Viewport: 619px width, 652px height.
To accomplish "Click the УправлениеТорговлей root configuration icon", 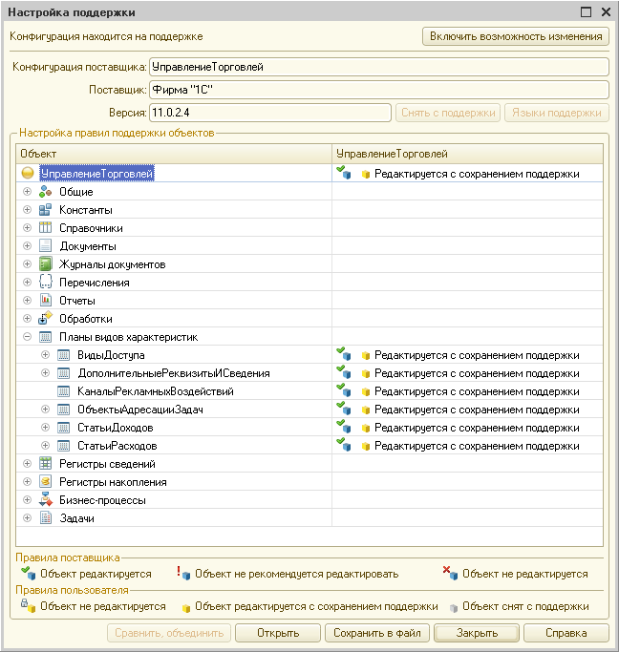I will (x=28, y=173).
